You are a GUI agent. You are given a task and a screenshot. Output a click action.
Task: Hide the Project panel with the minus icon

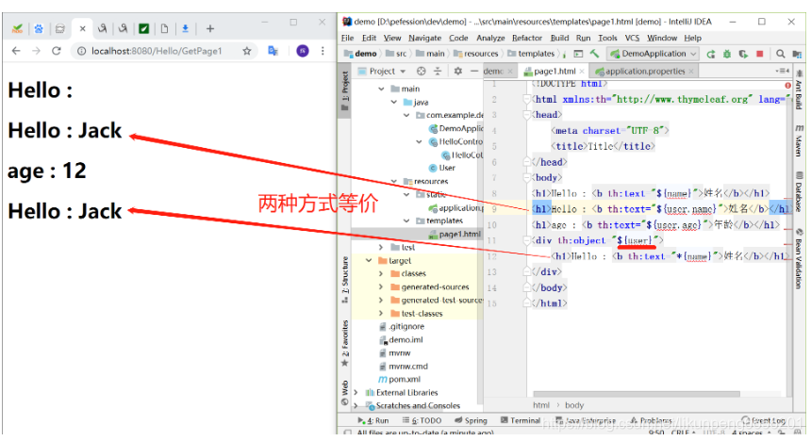[x=473, y=71]
